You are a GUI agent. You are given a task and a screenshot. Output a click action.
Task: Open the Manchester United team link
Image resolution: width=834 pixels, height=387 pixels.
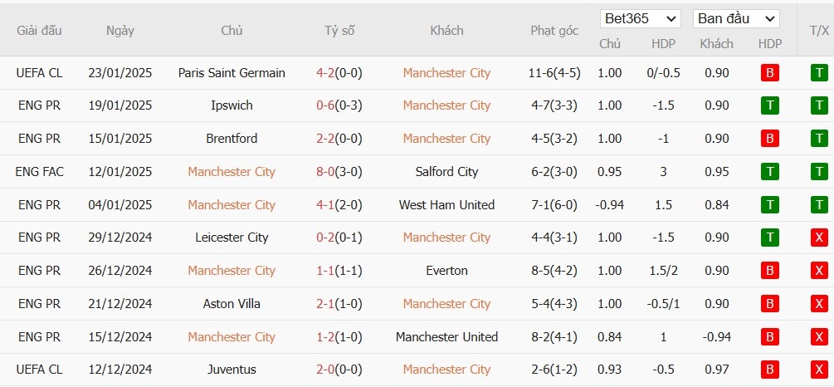point(446,336)
